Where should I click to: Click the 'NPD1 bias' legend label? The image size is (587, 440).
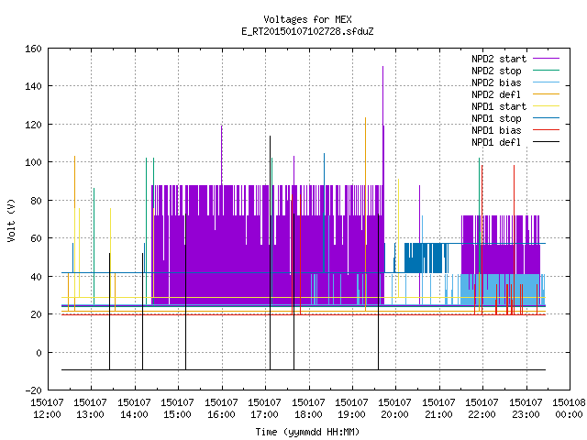tap(496, 130)
